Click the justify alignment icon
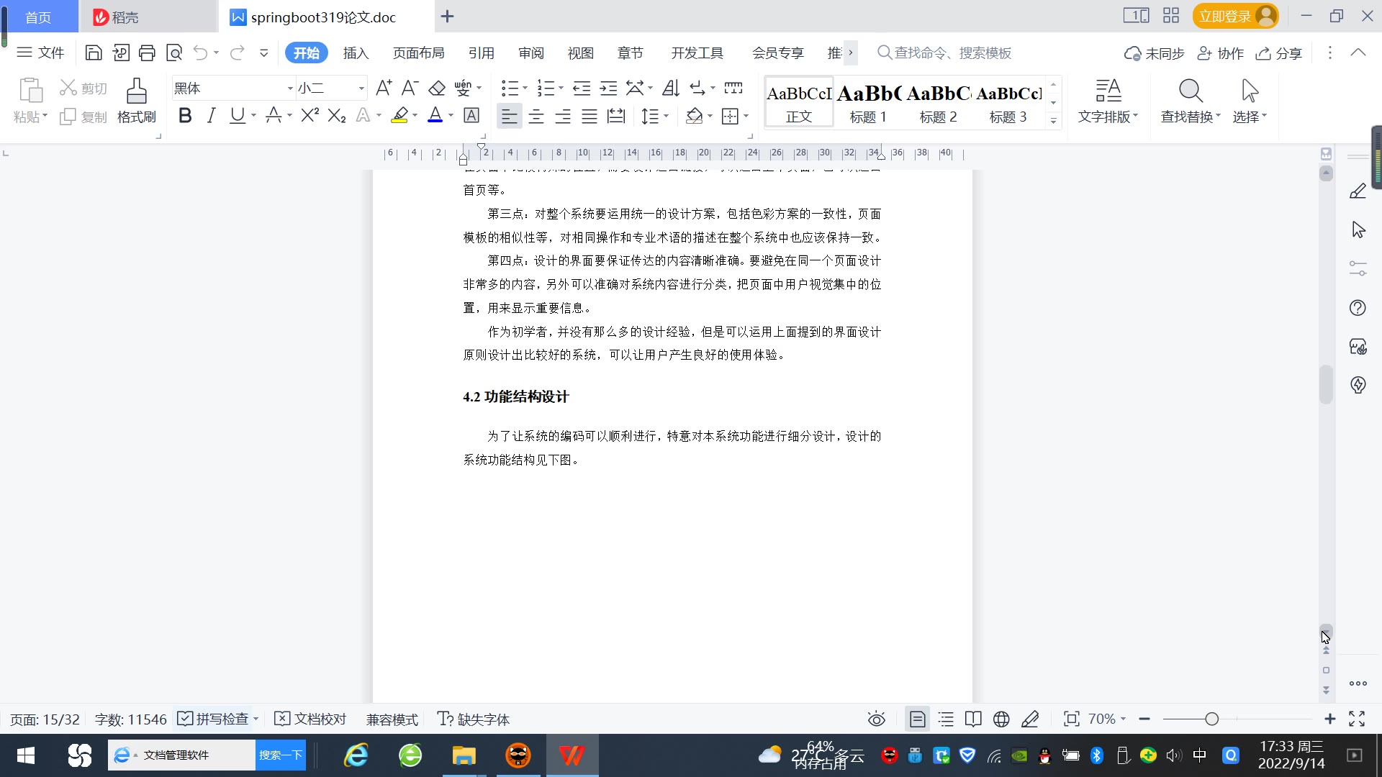Screen dimensions: 1382x777 [590, 116]
